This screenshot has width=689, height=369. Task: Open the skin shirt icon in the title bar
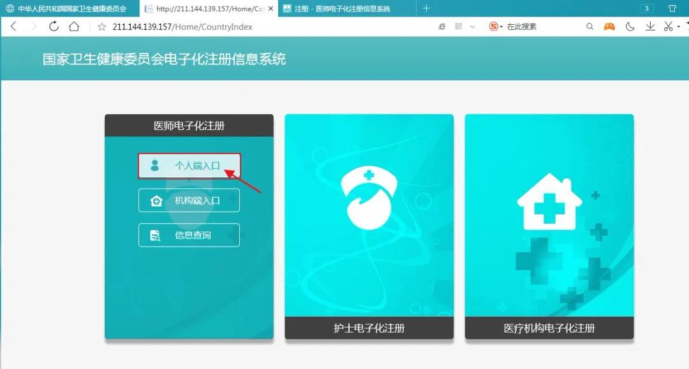coord(672,8)
